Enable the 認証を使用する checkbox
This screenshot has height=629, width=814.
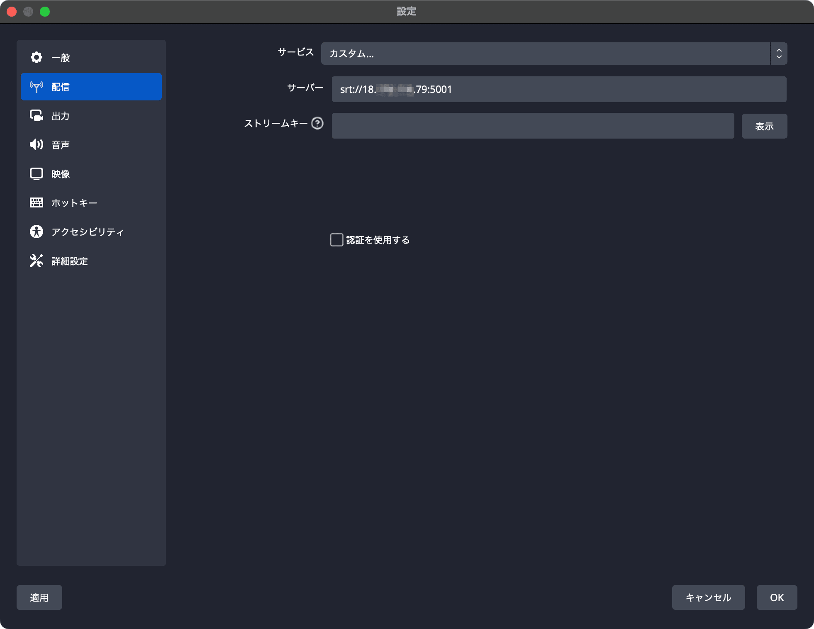point(336,240)
